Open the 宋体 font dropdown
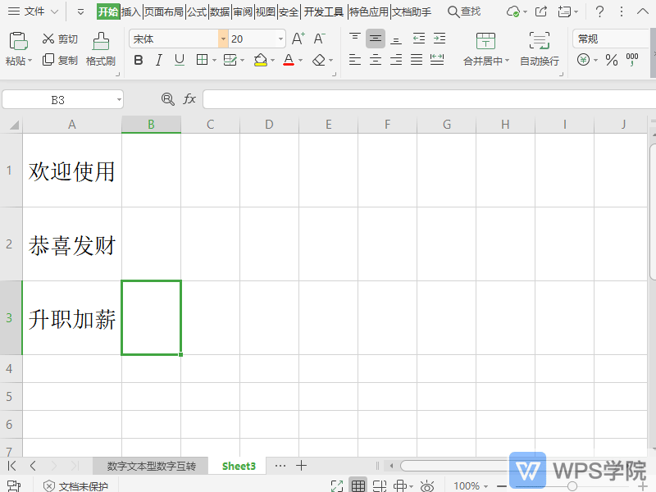This screenshot has height=492, width=656. [221, 38]
